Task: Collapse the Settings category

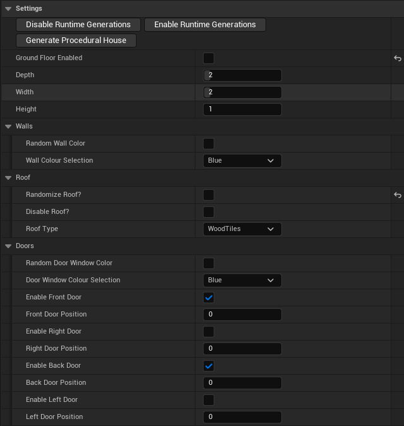Action: 8,9
